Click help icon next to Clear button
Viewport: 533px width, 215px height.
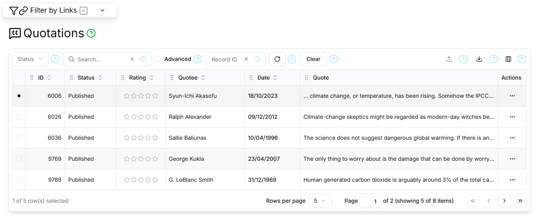point(333,59)
